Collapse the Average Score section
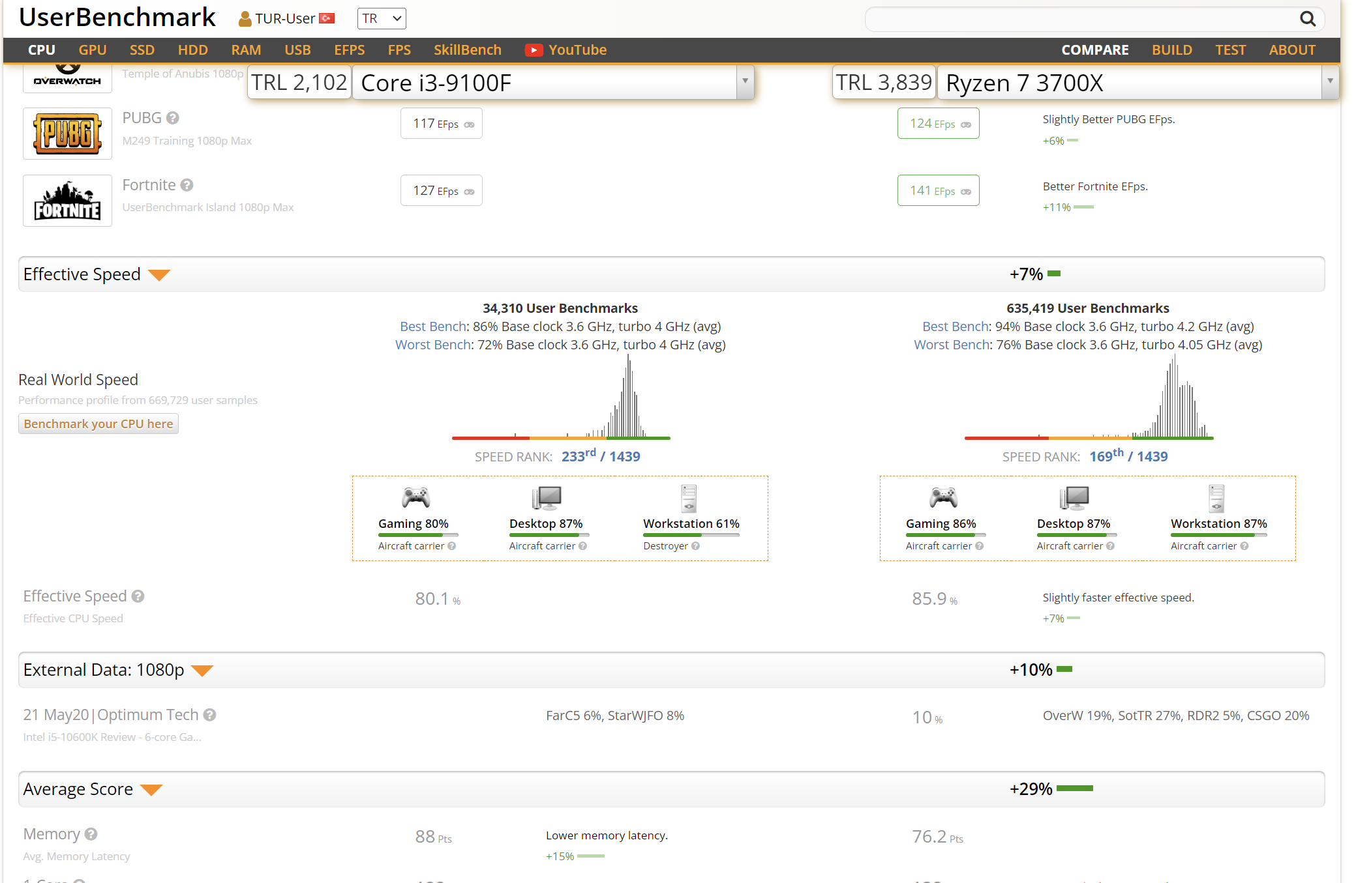This screenshot has width=1371, height=883. (151, 790)
